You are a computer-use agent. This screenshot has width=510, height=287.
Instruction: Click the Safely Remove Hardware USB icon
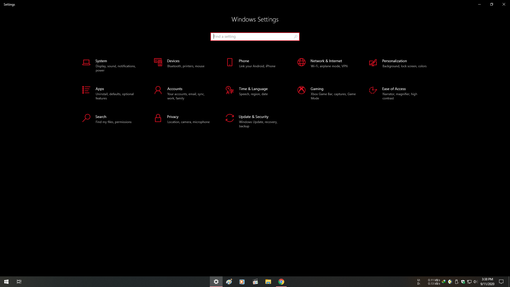pos(457,282)
